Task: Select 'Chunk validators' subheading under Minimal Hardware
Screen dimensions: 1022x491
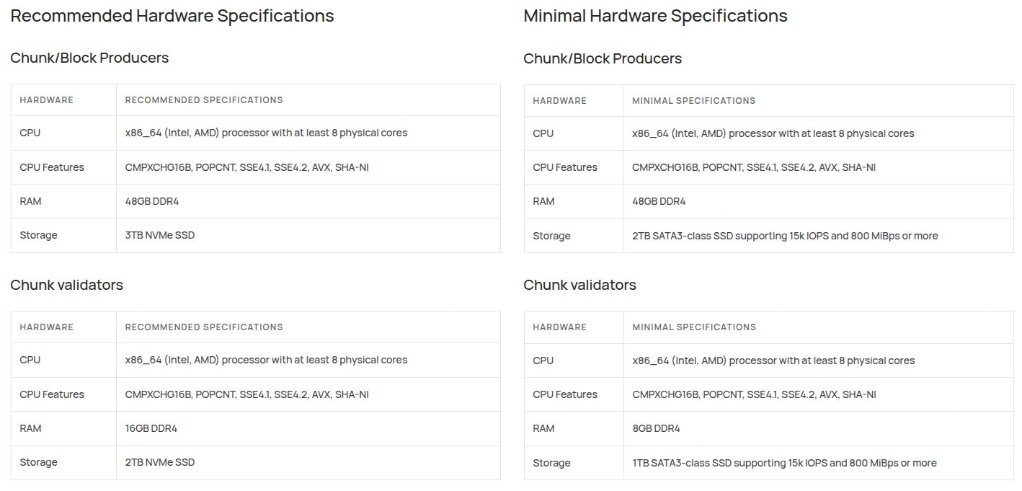Action: [579, 285]
